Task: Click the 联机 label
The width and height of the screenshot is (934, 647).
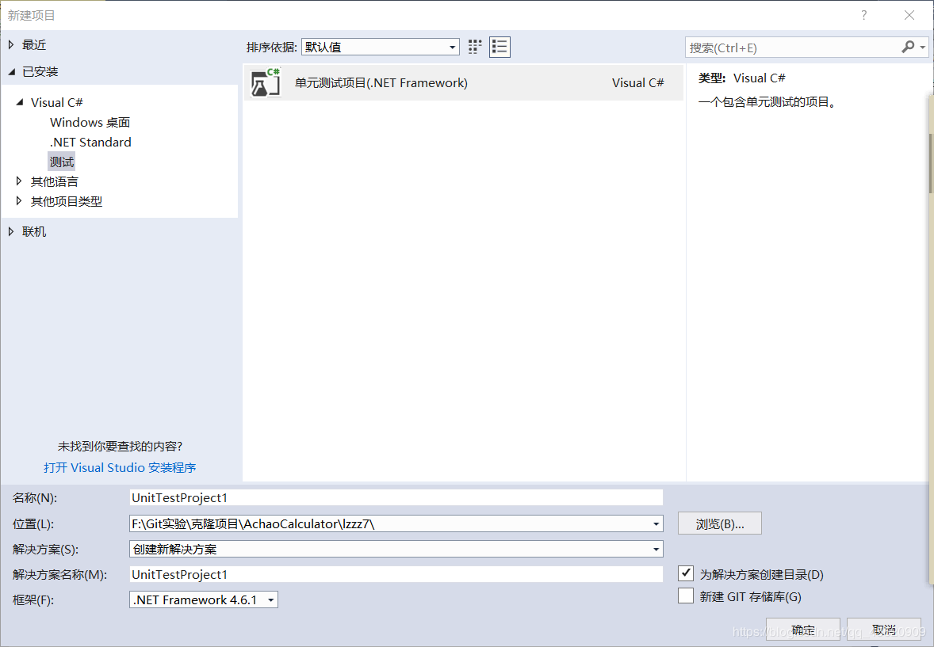Action: point(34,231)
